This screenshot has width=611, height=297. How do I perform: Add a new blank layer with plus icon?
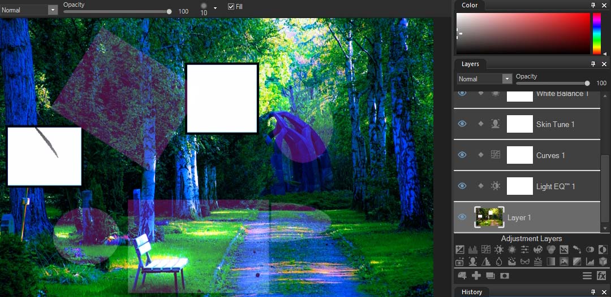pos(476,276)
